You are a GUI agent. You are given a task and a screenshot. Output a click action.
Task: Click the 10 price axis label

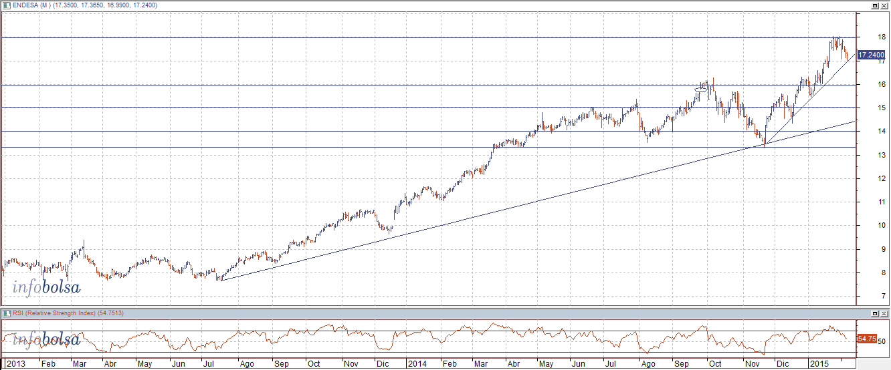(882, 225)
